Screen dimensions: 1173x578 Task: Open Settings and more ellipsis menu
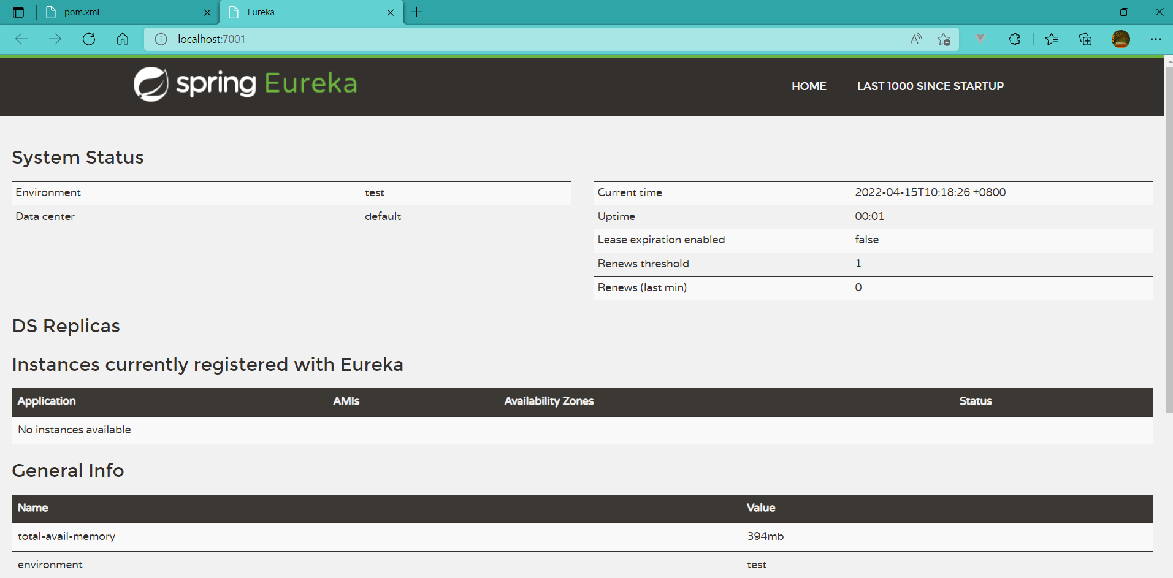click(1156, 39)
